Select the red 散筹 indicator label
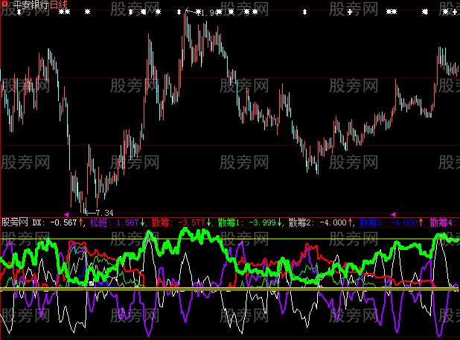This screenshot has width=460, height=340. [x=160, y=222]
